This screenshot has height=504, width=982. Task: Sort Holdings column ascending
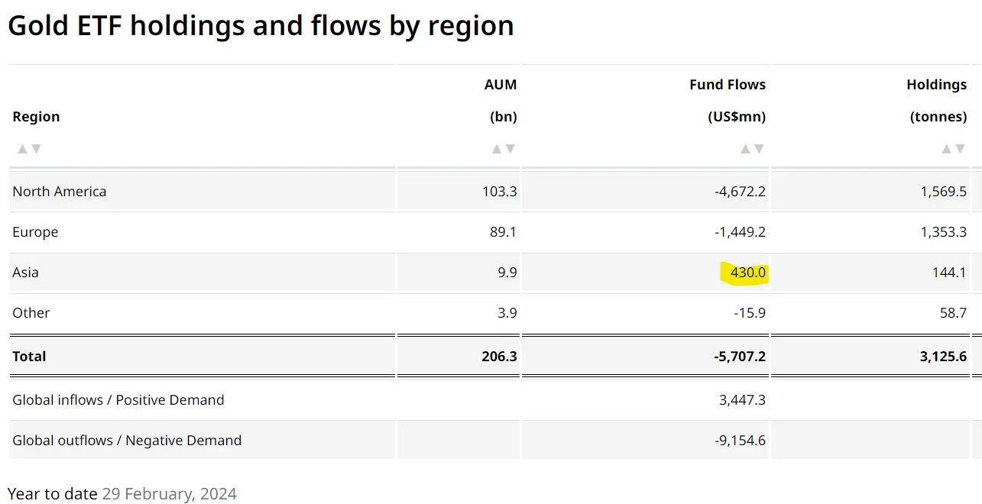tap(948, 149)
